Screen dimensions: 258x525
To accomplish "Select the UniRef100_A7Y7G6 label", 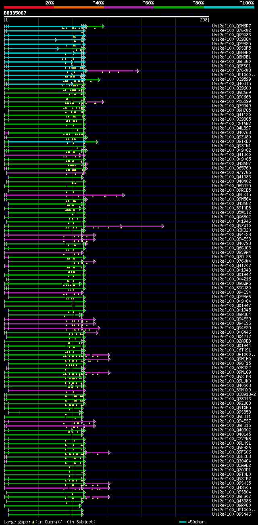I will point(231,173).
